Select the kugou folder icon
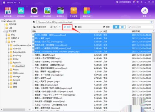 point(11,70)
